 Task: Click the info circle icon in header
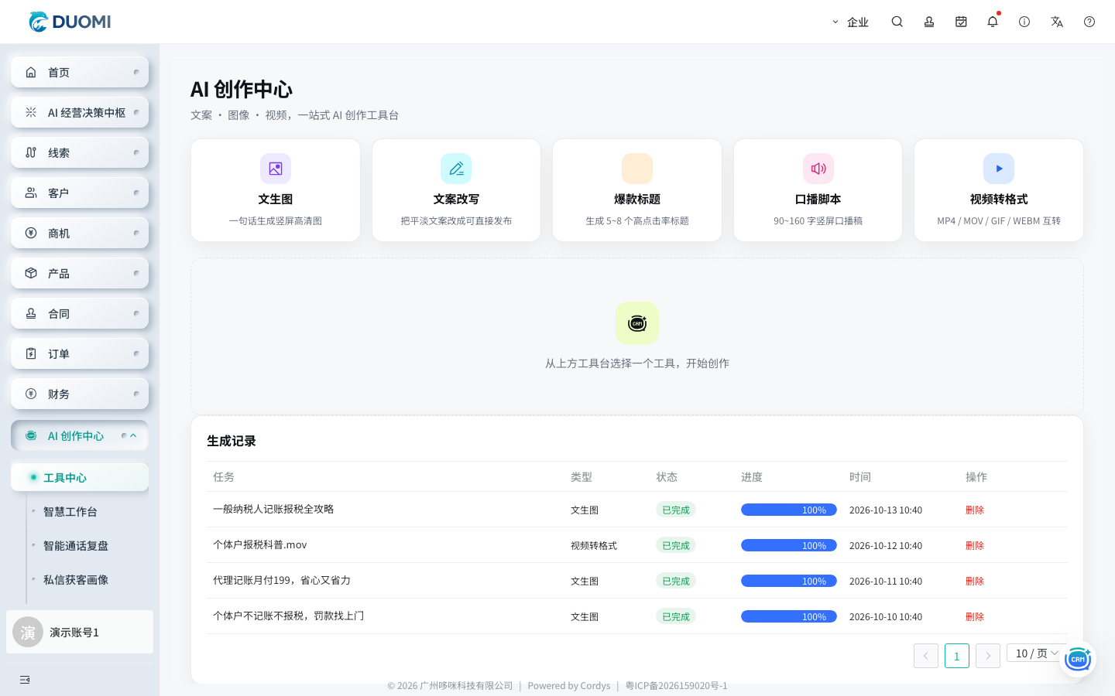point(1024,22)
